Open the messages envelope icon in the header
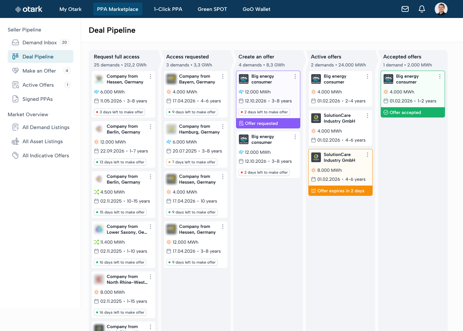 [405, 9]
